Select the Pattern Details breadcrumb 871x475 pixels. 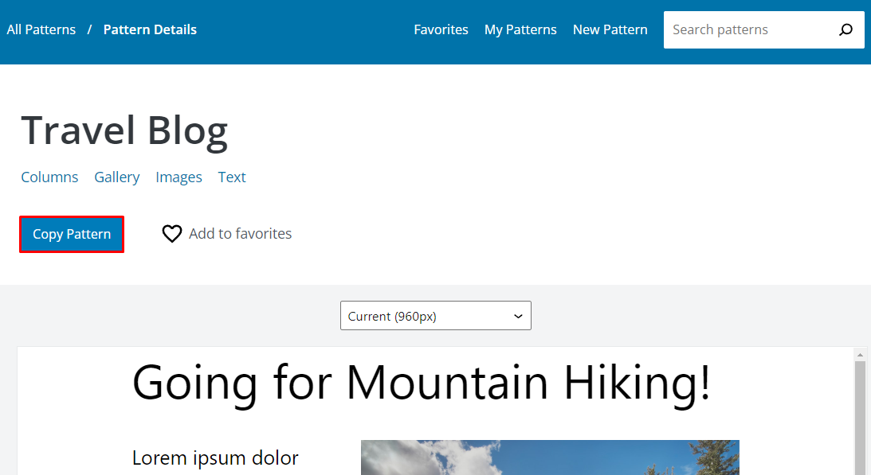pyautogui.click(x=150, y=29)
